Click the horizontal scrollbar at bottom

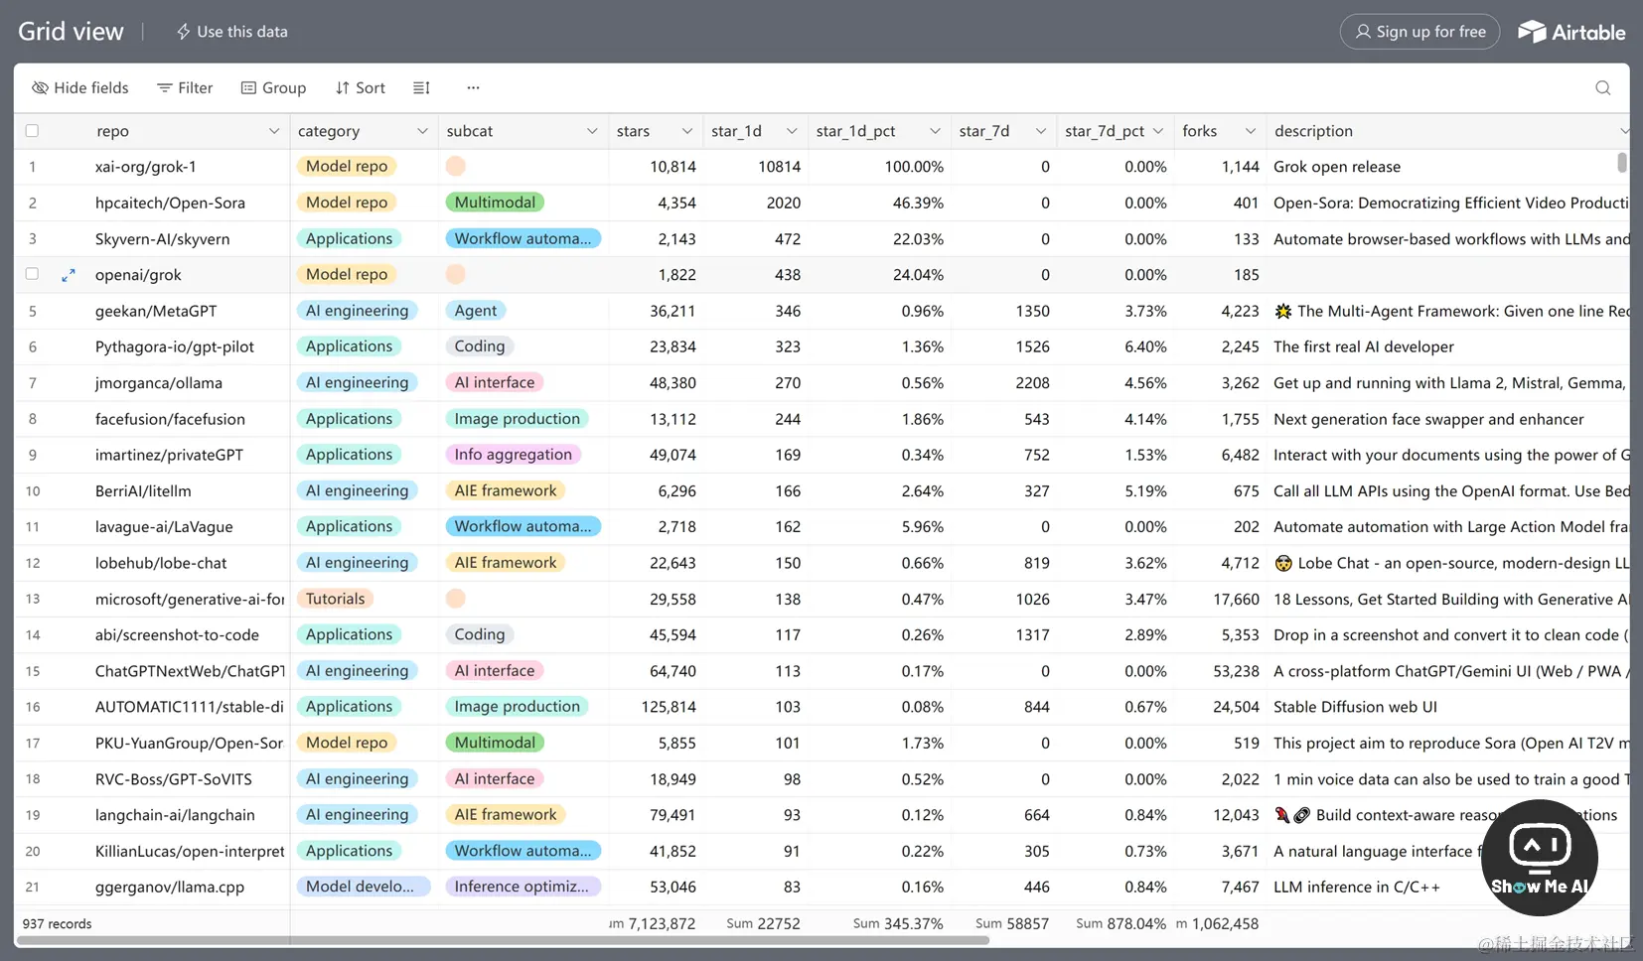click(x=502, y=940)
